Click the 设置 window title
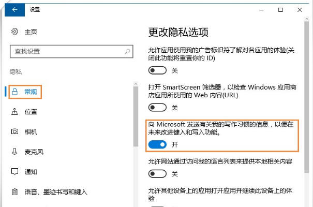 35,10
